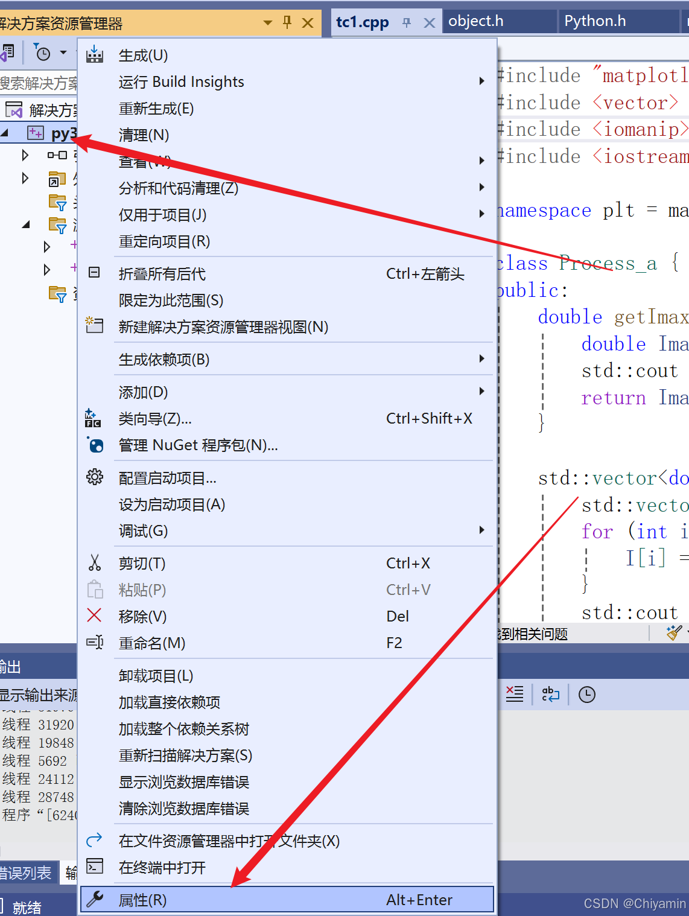Open the 添加 Add submenu
The width and height of the screenshot is (689, 916).
click(481, 391)
